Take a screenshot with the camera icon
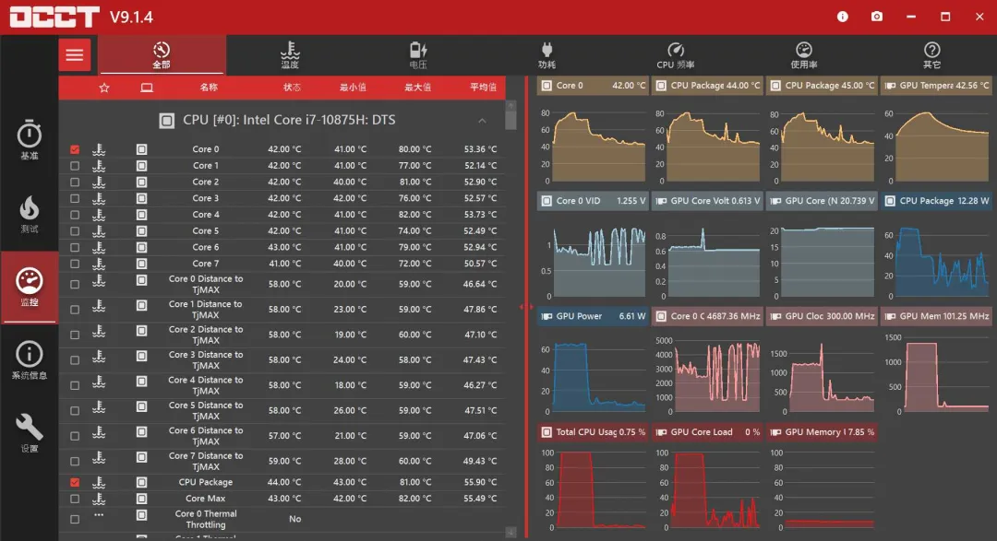 (x=877, y=17)
